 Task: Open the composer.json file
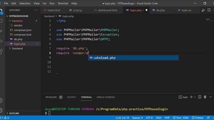23,30
